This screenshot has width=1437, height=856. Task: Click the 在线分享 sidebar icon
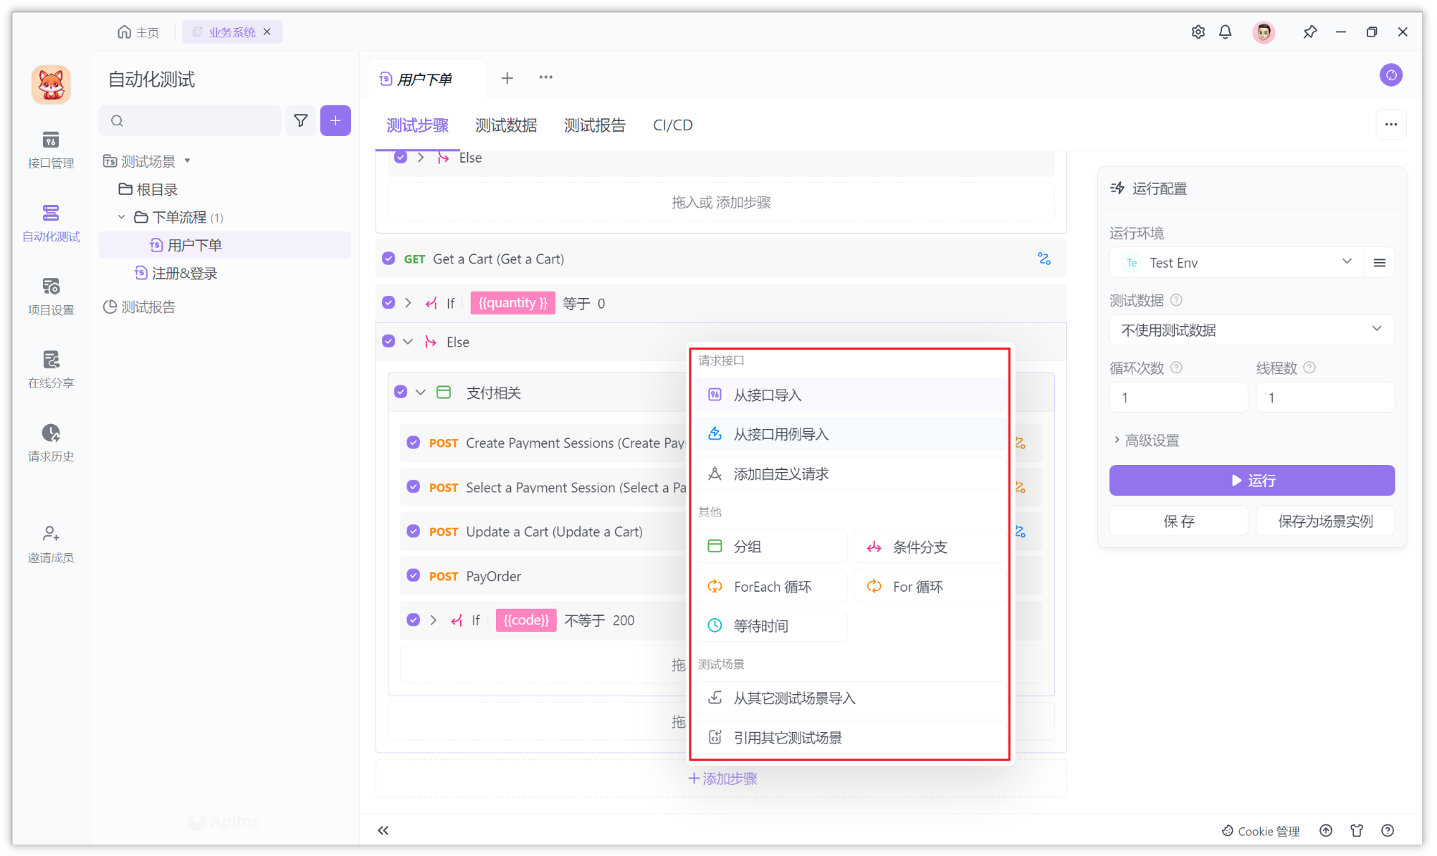[x=50, y=368]
